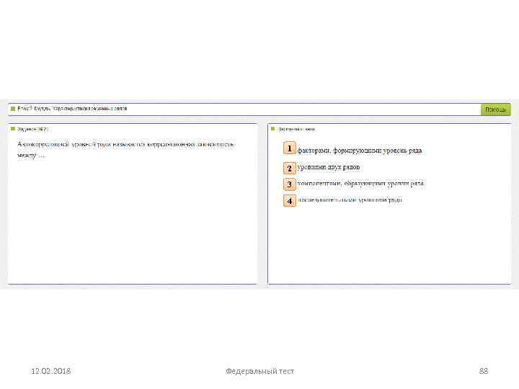Image resolution: width=519 pixels, height=389 pixels.
Task: Select answer option number 1
Action: tap(290, 148)
